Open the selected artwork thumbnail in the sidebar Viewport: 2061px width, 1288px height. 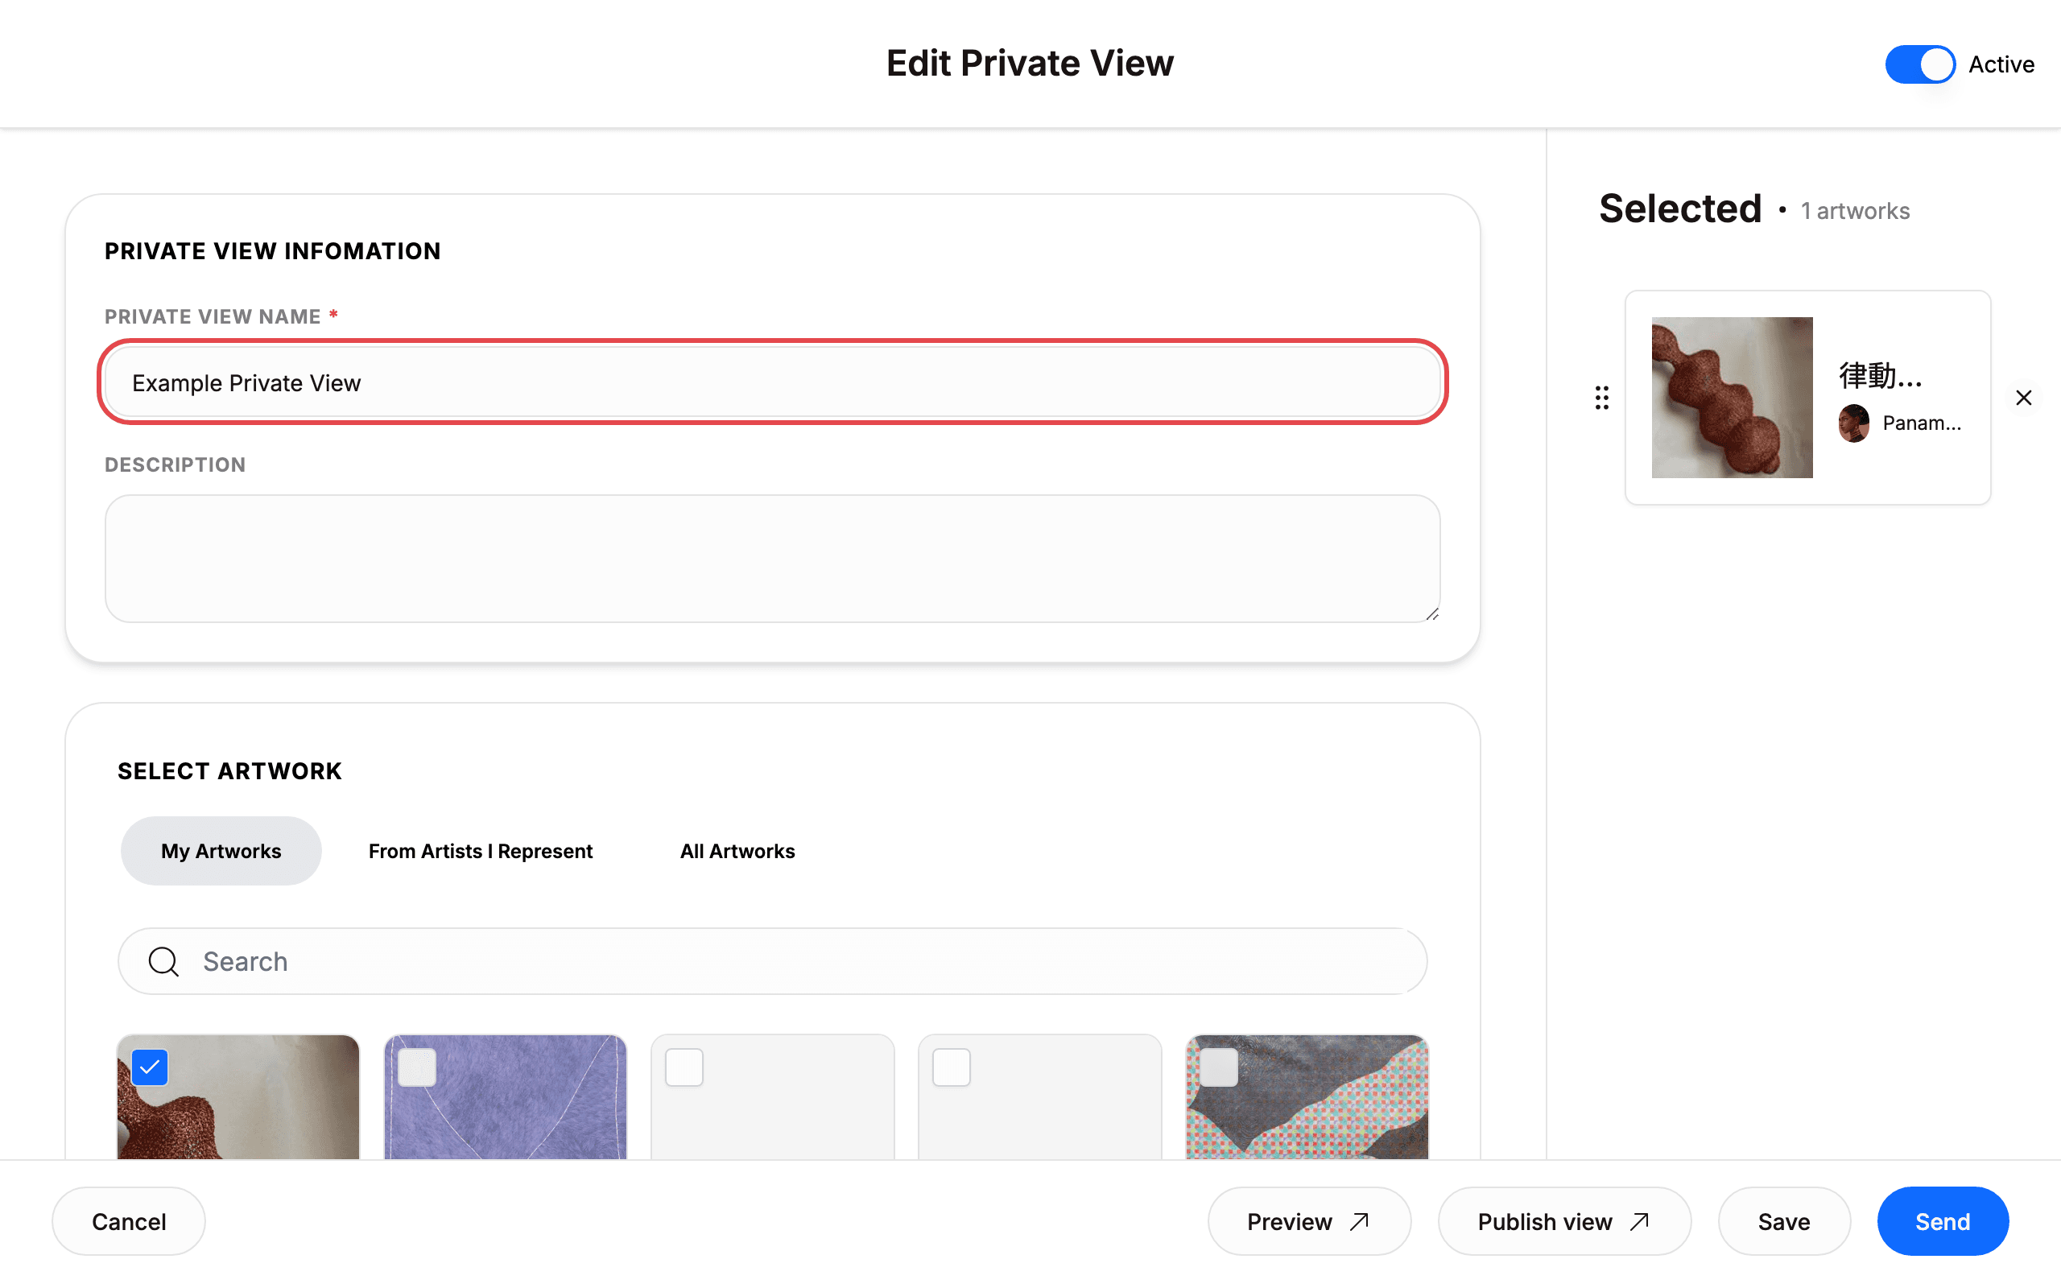(x=1732, y=398)
